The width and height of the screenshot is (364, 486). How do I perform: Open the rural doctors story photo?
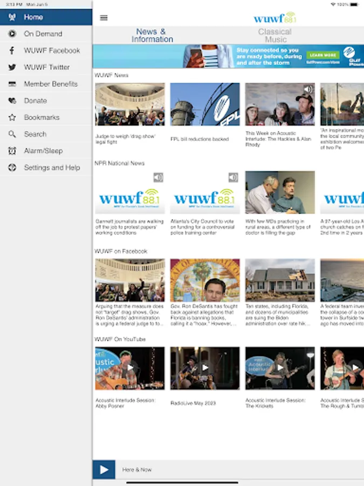(x=280, y=192)
